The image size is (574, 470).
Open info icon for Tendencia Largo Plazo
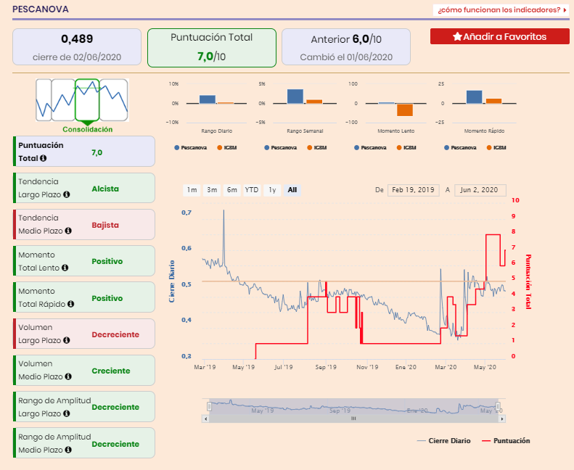67,194
